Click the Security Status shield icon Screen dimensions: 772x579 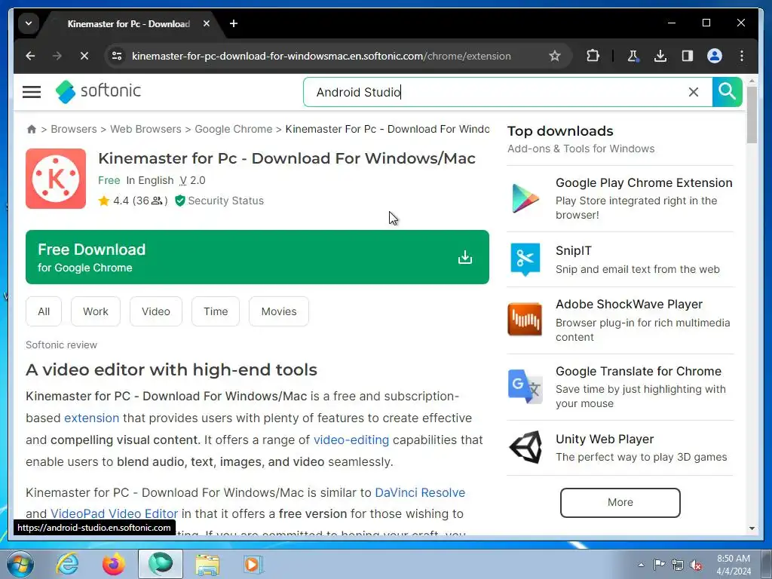point(179,201)
